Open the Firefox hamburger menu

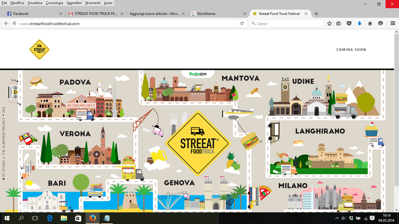393,24
